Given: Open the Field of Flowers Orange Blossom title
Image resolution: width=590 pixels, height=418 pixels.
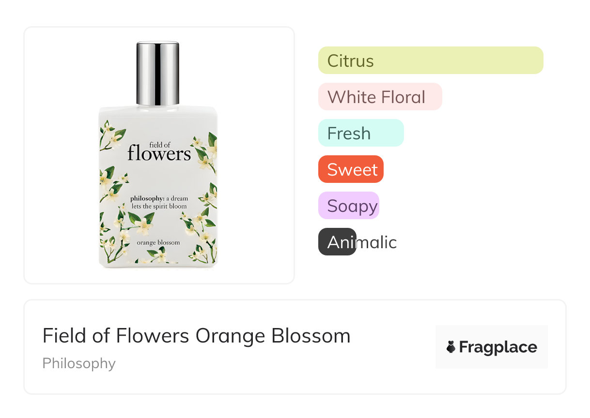Looking at the screenshot, I should coord(196,336).
